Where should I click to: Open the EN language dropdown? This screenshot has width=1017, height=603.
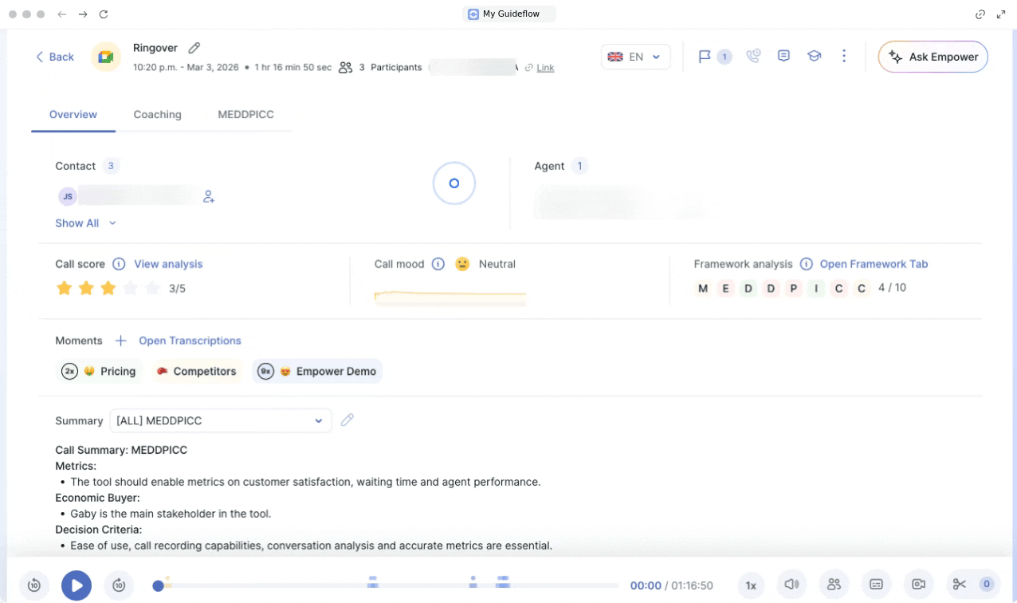tap(635, 57)
